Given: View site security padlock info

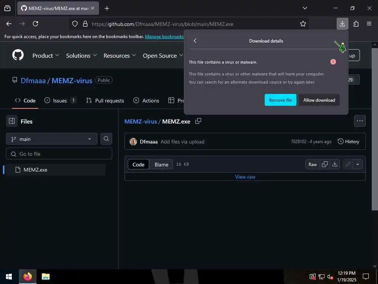Looking at the screenshot, I should pos(85,24).
